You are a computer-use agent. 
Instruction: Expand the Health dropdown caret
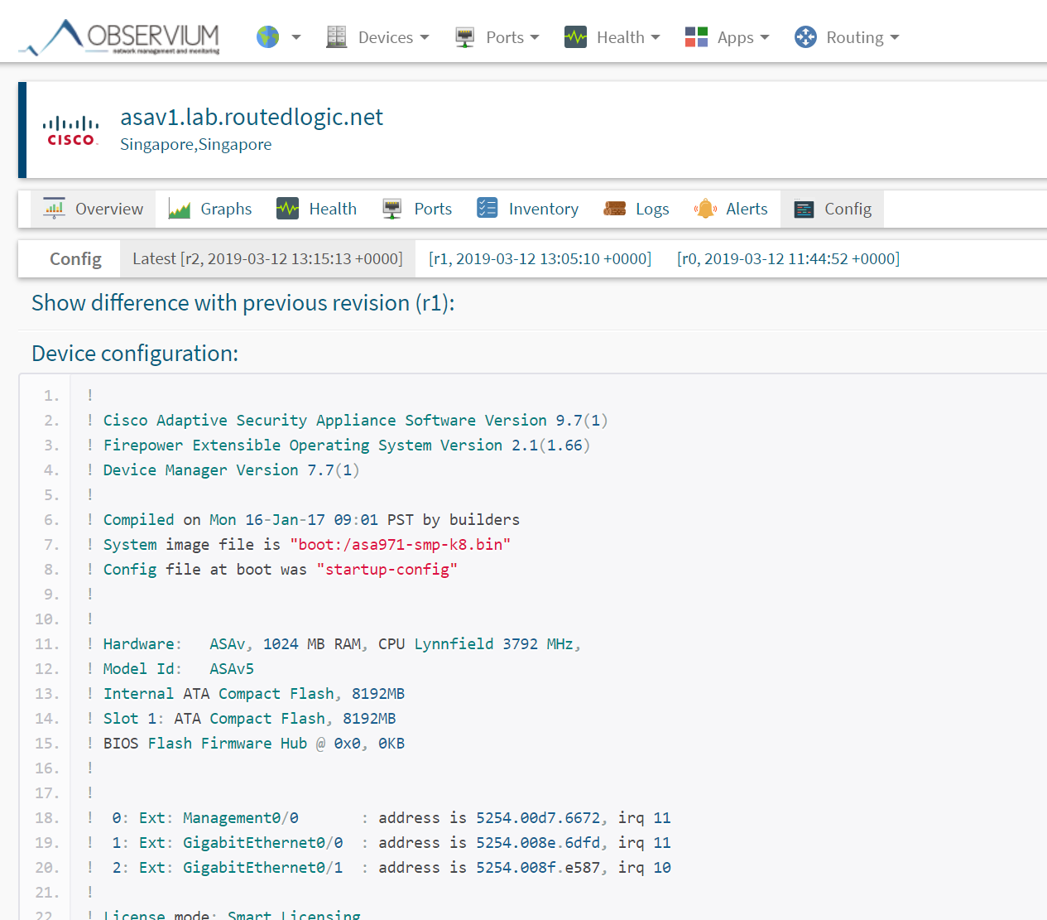click(656, 37)
